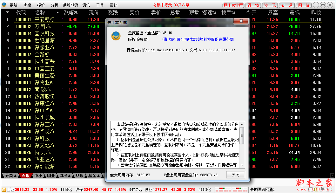Minimize the main trading window
The image size is (336, 193).
pos(316,5)
